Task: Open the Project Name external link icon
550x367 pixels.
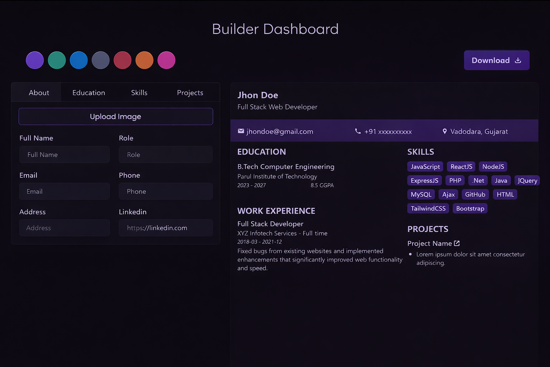Action: 457,243
